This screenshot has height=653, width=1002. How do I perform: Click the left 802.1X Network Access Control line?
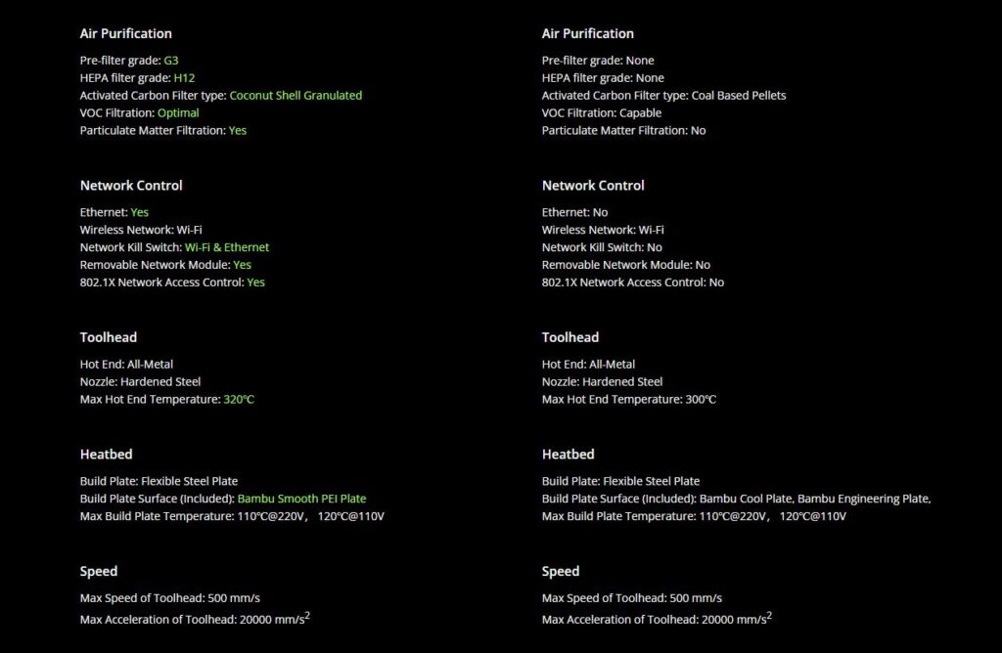pos(172,283)
